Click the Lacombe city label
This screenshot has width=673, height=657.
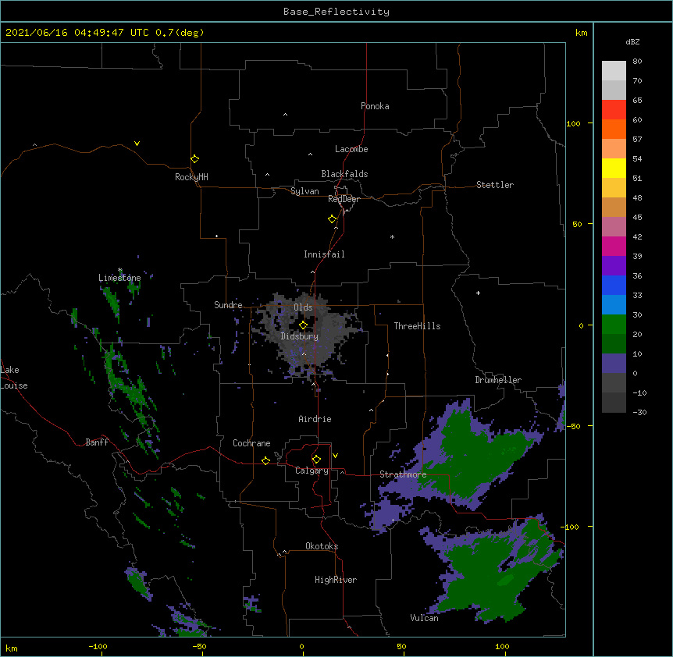point(351,149)
